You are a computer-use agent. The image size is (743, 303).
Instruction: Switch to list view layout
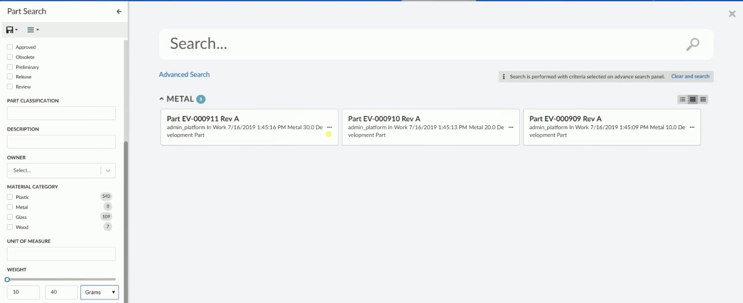tap(682, 99)
